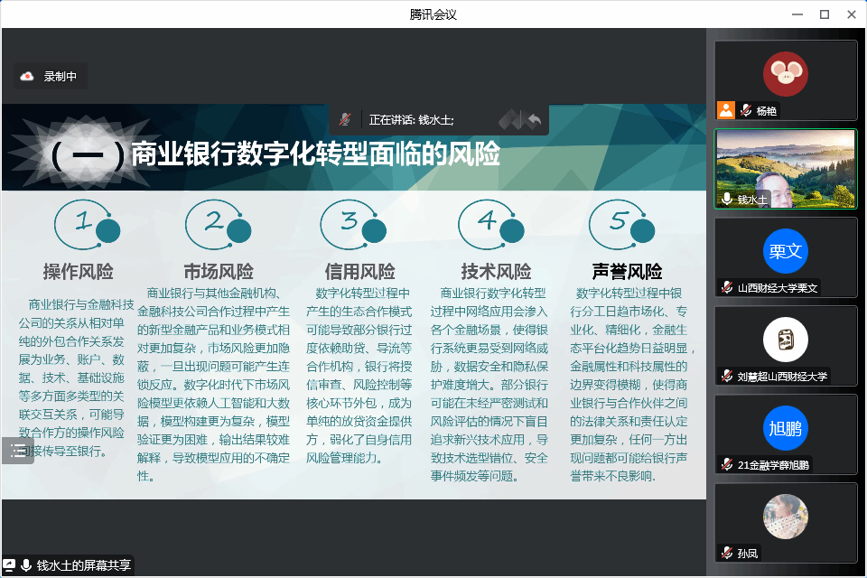
Task: Click muted mic icon of 山西财经大学栗文
Action: (727, 288)
